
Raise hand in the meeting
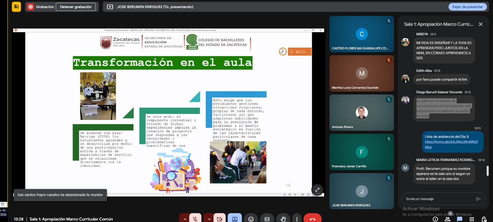click(x=283, y=219)
